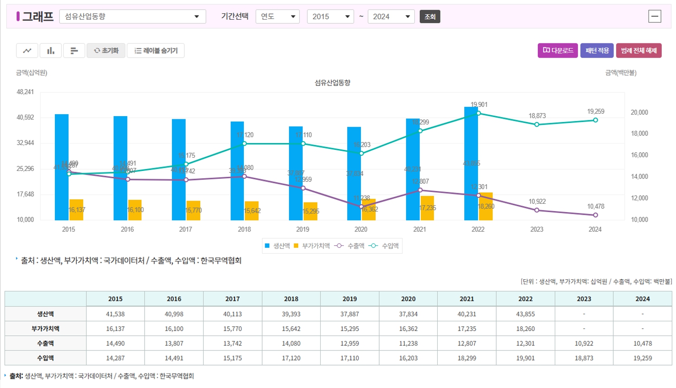Select the 2020 column header

click(408, 299)
